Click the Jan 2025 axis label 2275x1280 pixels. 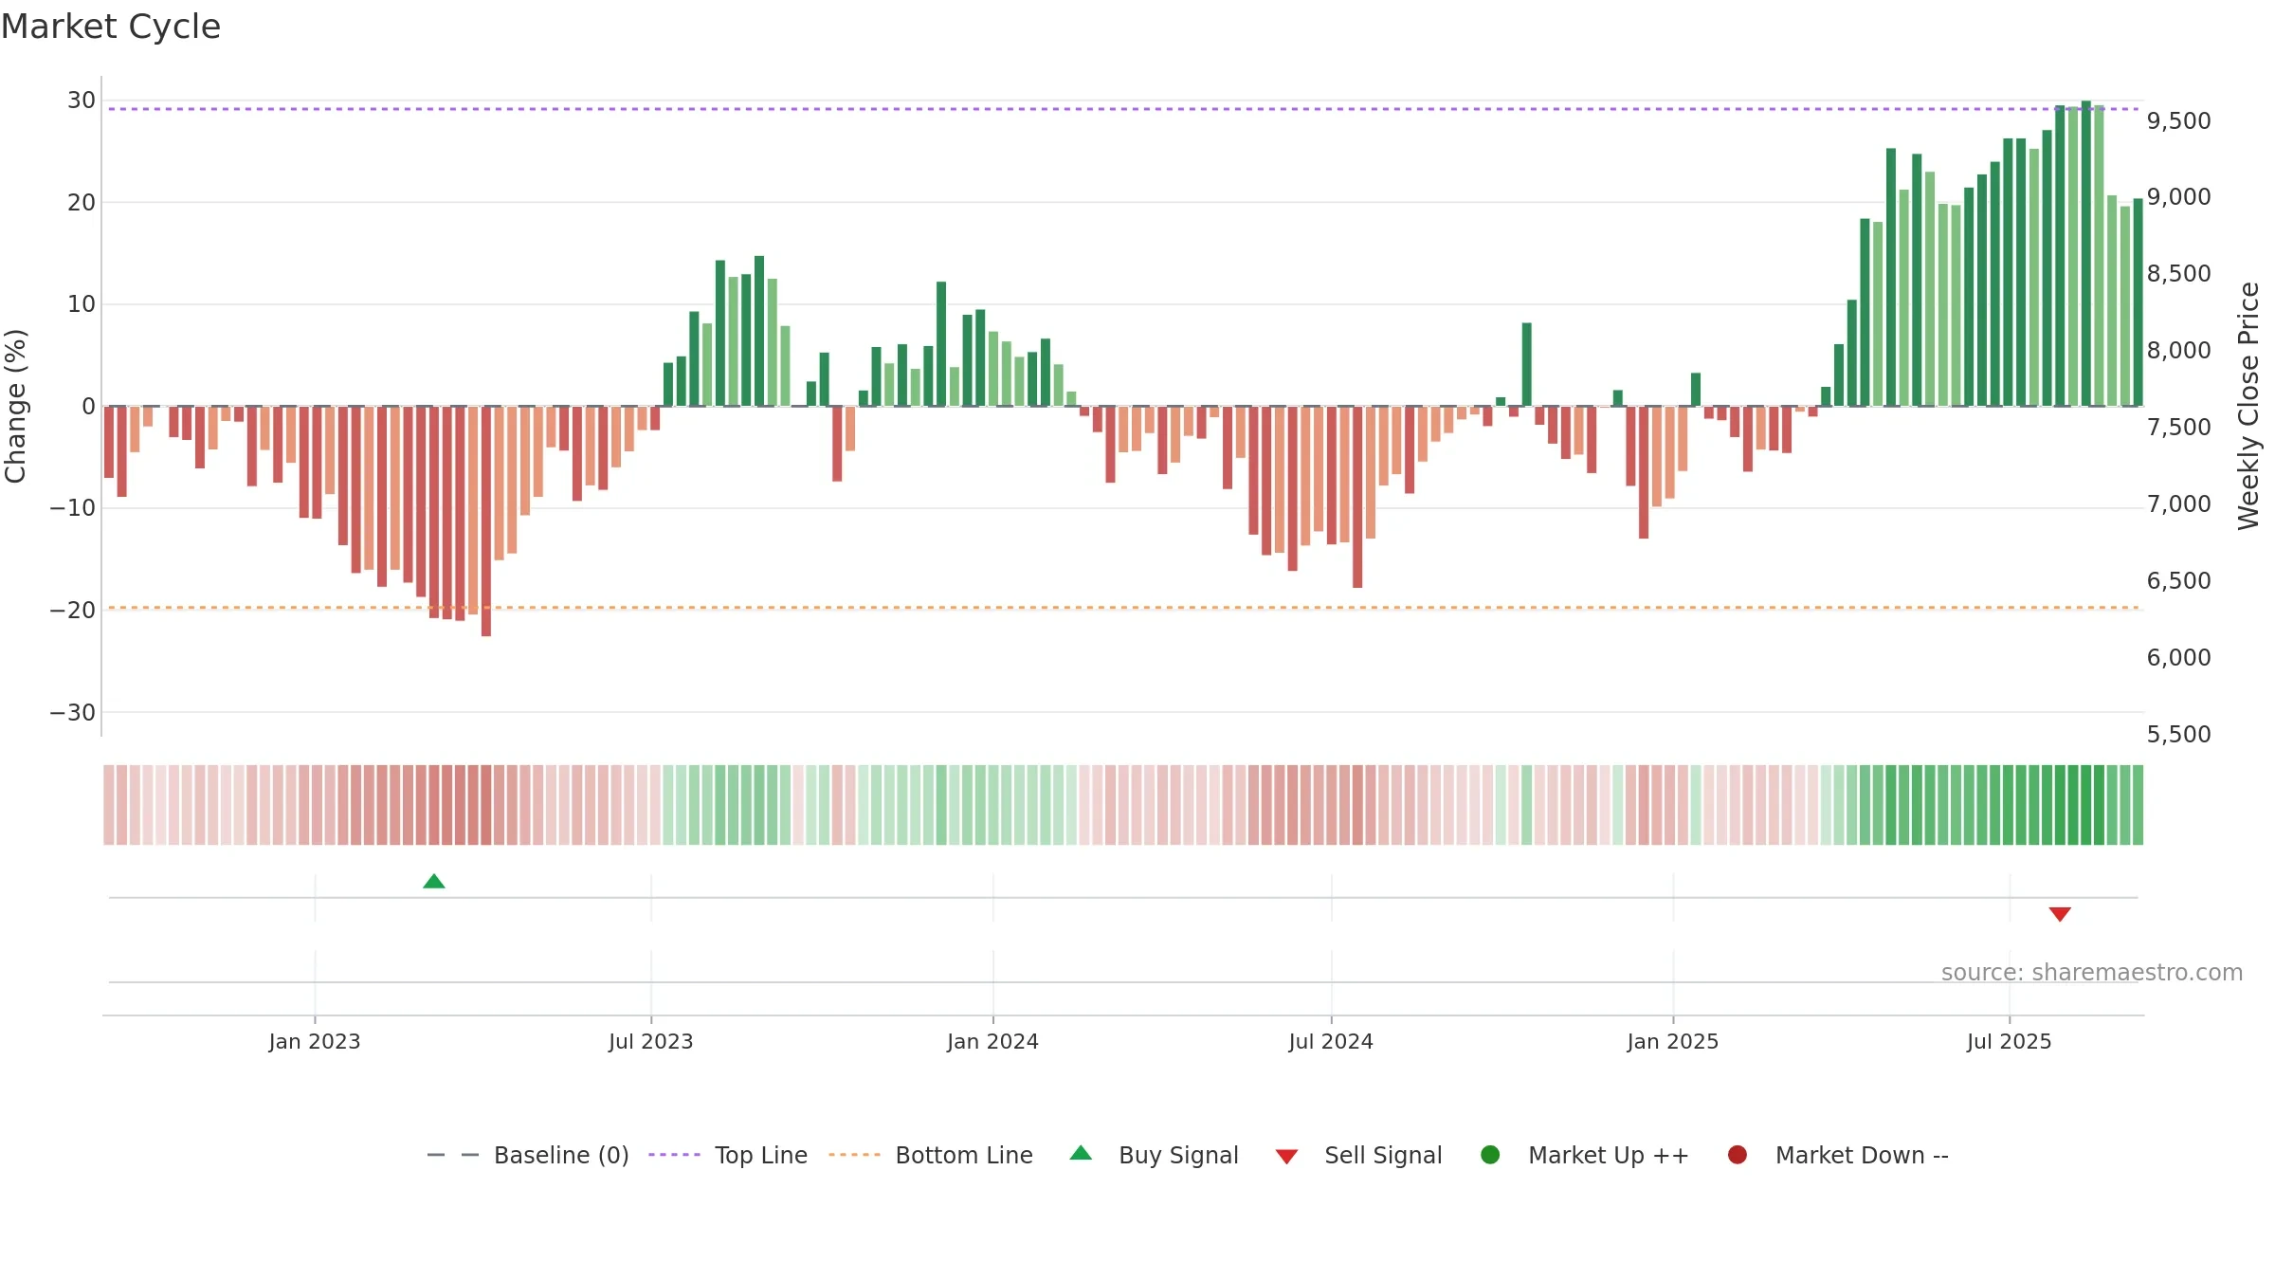1673,1042
